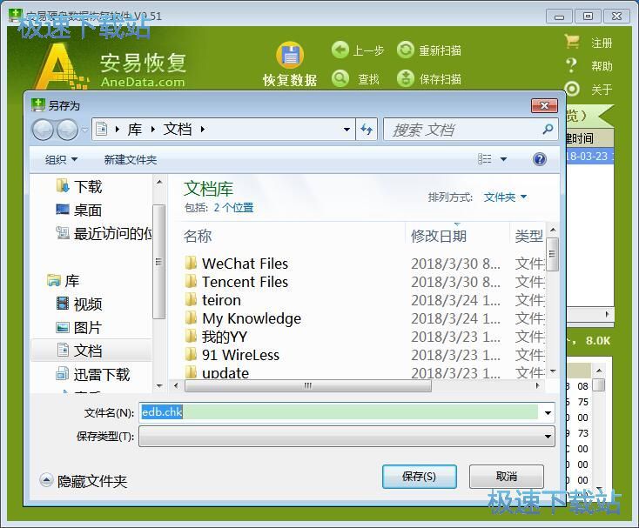Viewport: 639px width, 528px height.
Task: Select 库 libraries node in the sidebar
Action: (x=64, y=280)
